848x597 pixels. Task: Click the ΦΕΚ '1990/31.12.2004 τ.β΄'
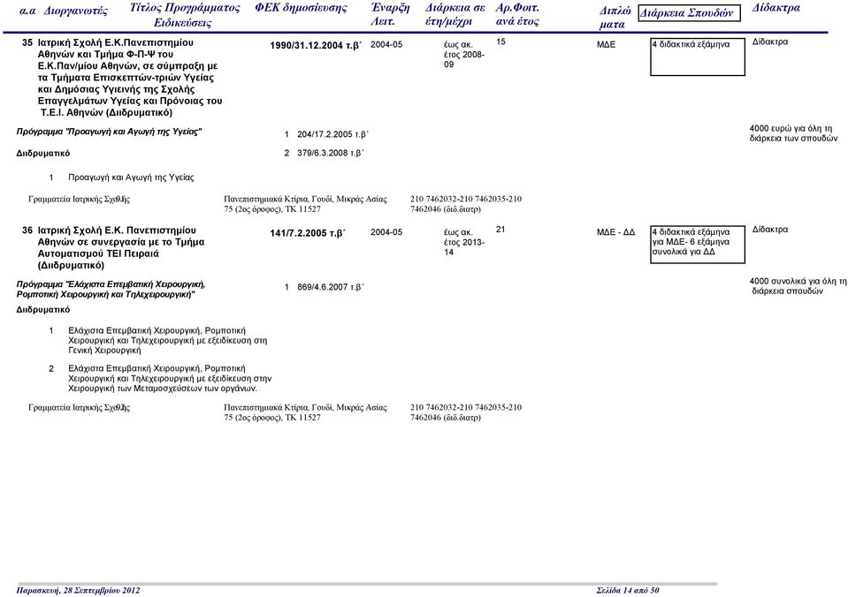[316, 46]
